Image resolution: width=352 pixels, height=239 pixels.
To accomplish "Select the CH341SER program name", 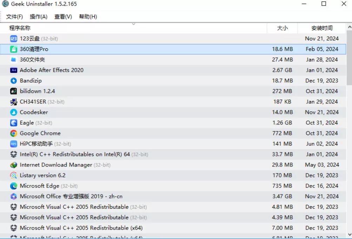I will (33, 102).
